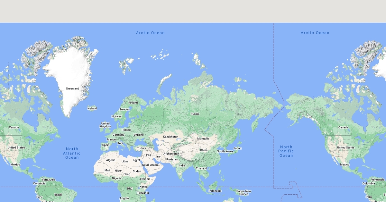386x202 pixels.
Task: Click the North Atlantic Ocean label
Action: click(72, 153)
